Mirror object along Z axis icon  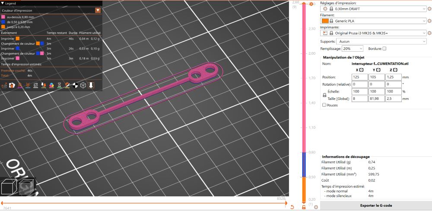click(395, 70)
